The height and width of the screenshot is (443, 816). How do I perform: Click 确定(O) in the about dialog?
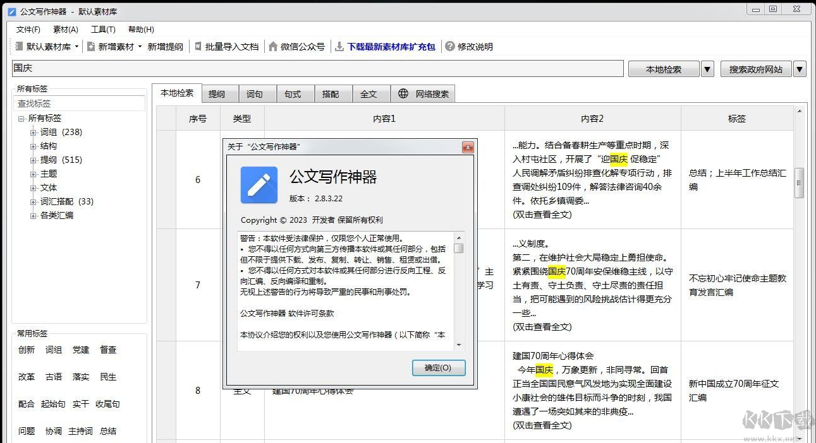(x=439, y=368)
